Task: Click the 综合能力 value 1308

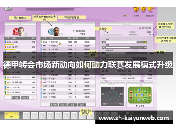Action: [149, 32]
